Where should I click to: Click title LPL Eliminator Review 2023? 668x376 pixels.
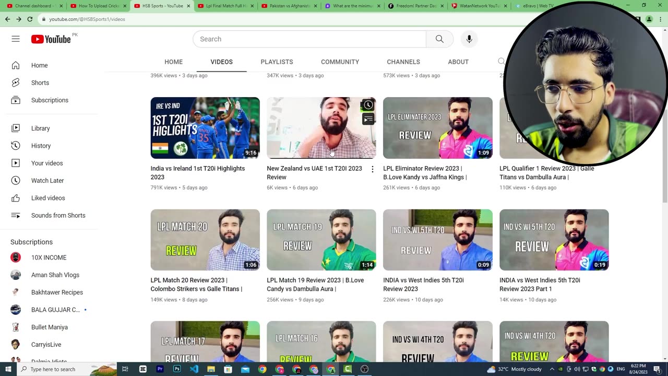(x=425, y=173)
